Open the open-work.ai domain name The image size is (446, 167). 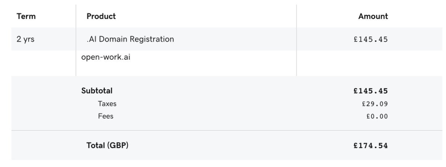pos(107,57)
